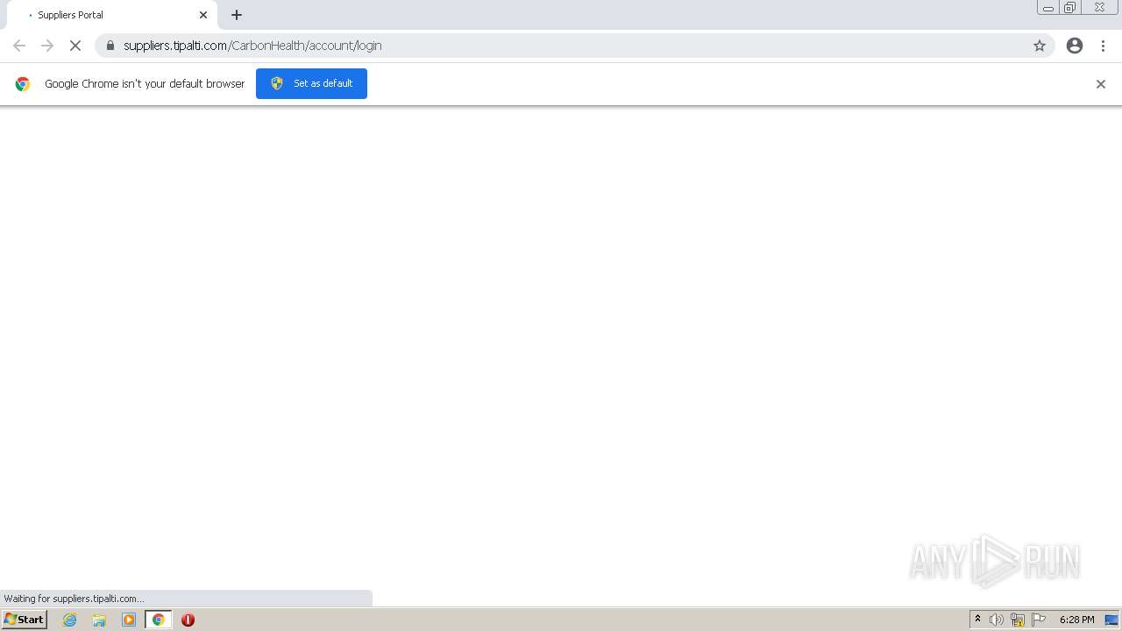Bookmark this page with the star icon

pos(1040,46)
